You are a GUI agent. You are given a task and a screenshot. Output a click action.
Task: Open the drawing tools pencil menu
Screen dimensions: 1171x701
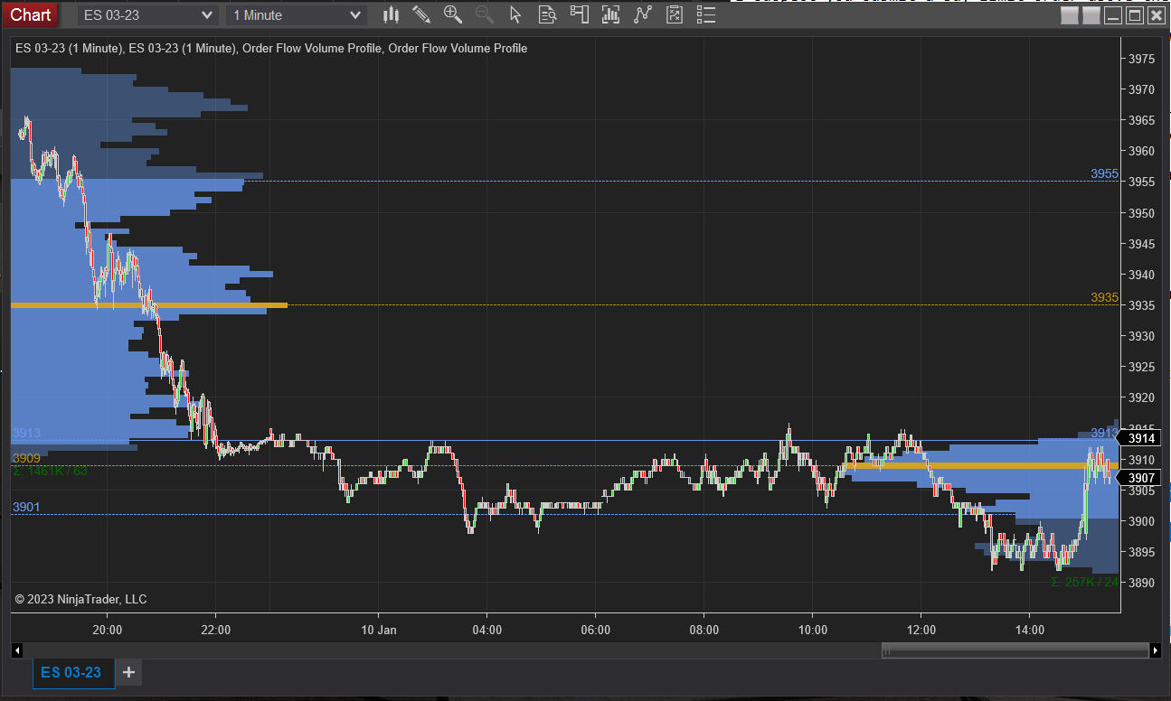point(421,14)
